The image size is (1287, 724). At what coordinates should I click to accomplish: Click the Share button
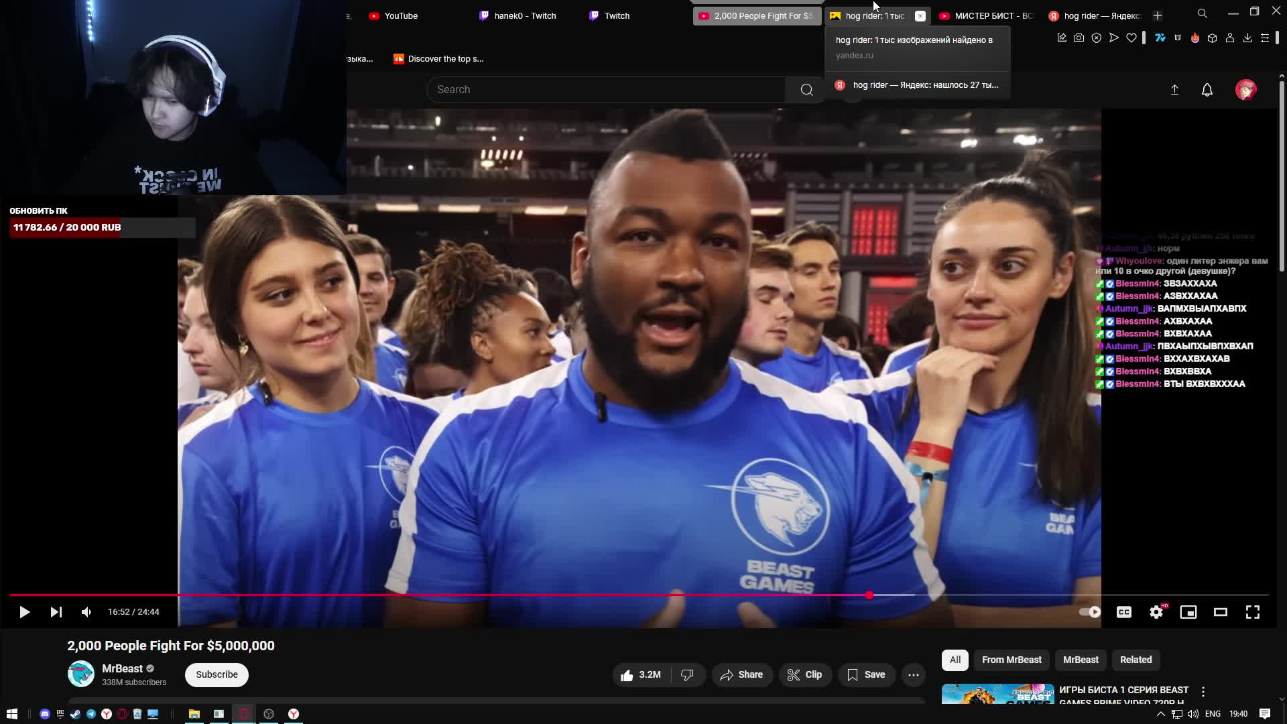point(742,675)
